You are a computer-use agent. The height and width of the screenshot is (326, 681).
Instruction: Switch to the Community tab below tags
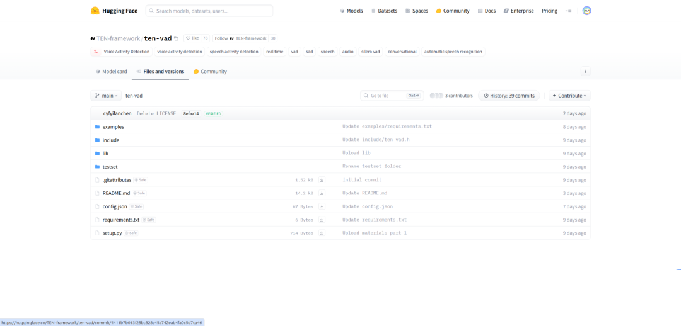coord(210,72)
